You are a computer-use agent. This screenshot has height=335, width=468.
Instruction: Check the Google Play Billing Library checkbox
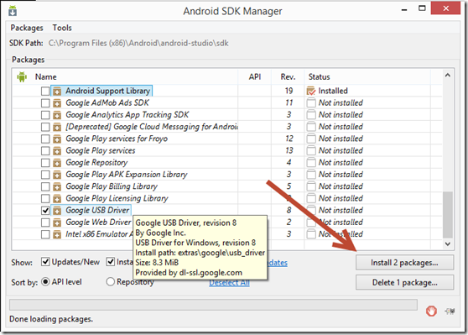click(45, 186)
